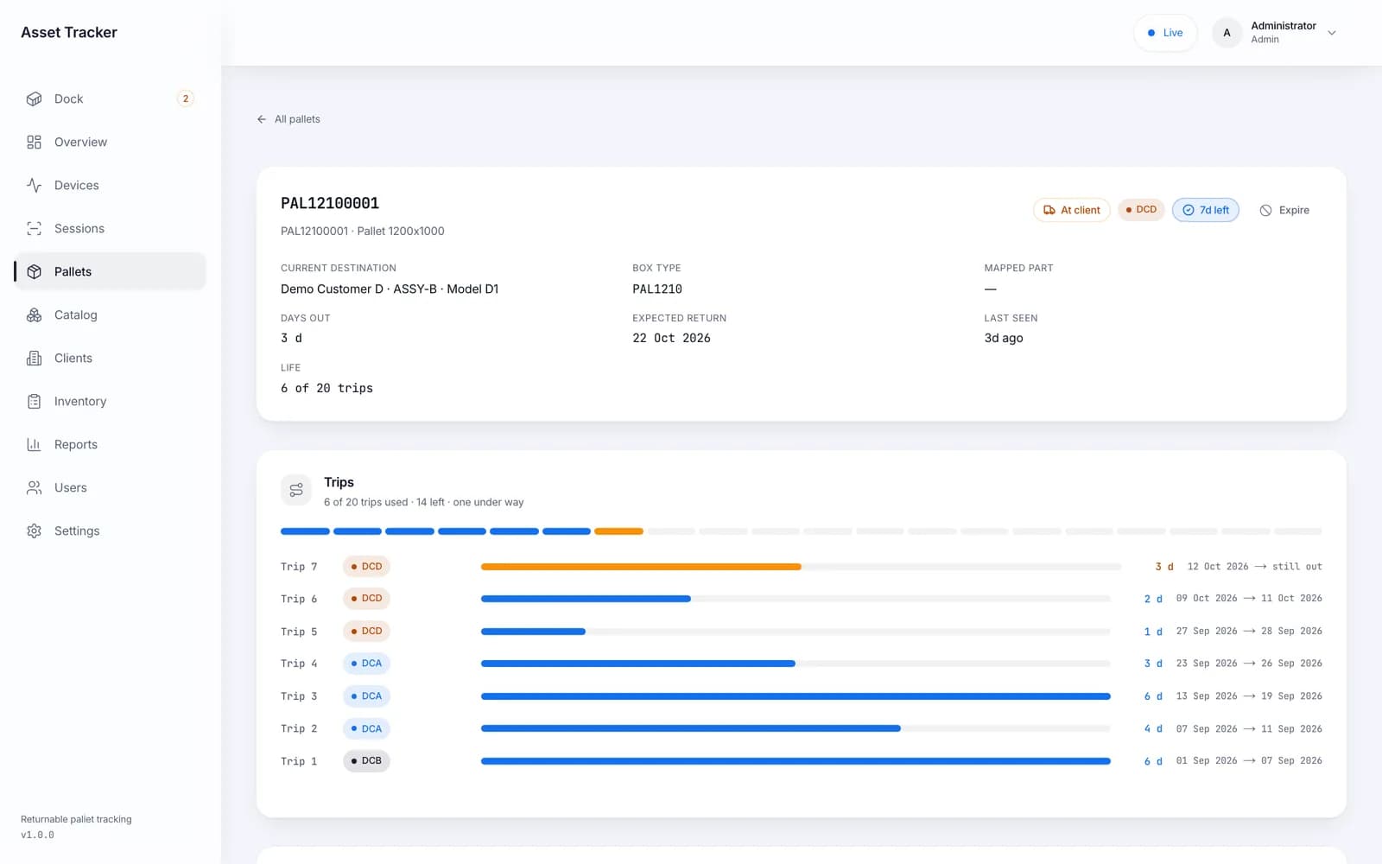Open the Inventory clipboard icon
This screenshot has height=864, width=1382.
coord(34,401)
